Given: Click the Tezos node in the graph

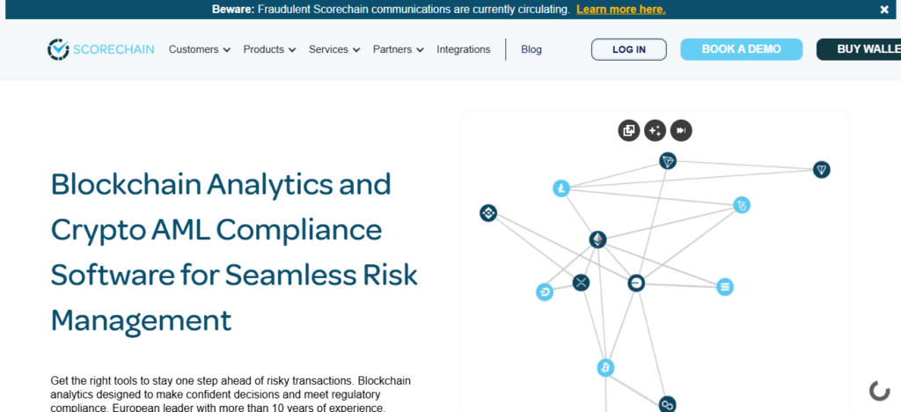Looking at the screenshot, I should pyautogui.click(x=743, y=206).
